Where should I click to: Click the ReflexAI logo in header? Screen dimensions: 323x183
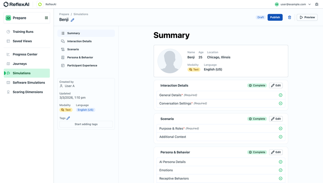click(16, 4)
